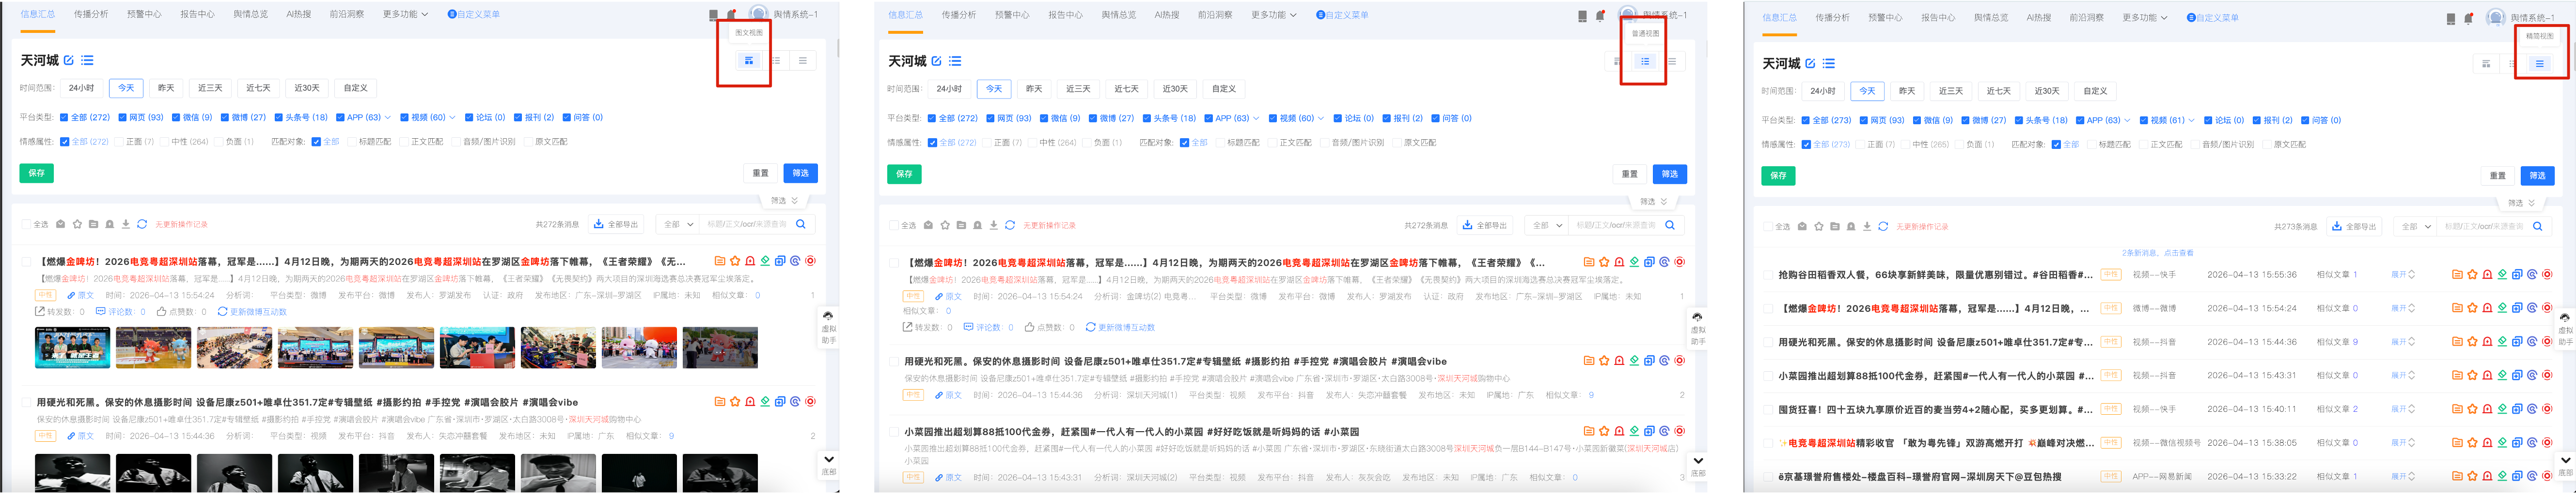Screen dimensions: 2576x494
Task: Click green 保存 button in left panel
Action: click(x=36, y=174)
